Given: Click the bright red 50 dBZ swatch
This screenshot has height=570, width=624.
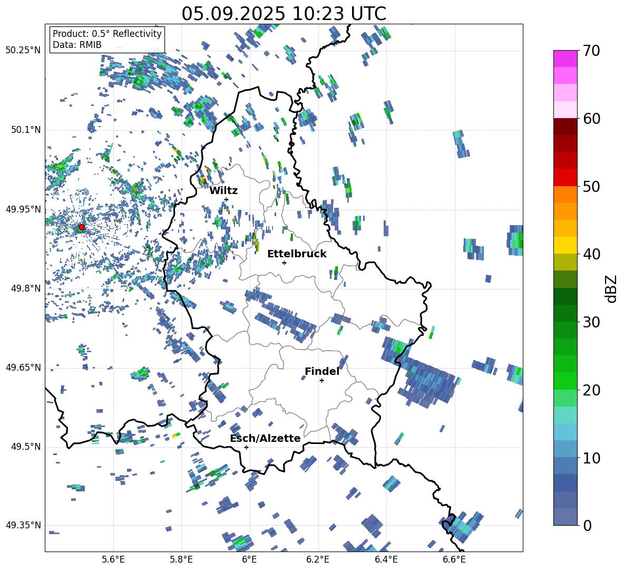Looking at the screenshot, I should [565, 178].
